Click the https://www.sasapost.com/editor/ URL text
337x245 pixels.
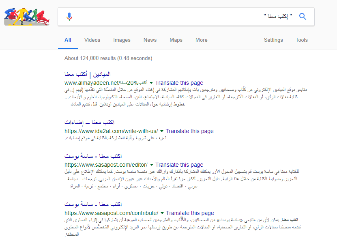[x=106, y=165]
